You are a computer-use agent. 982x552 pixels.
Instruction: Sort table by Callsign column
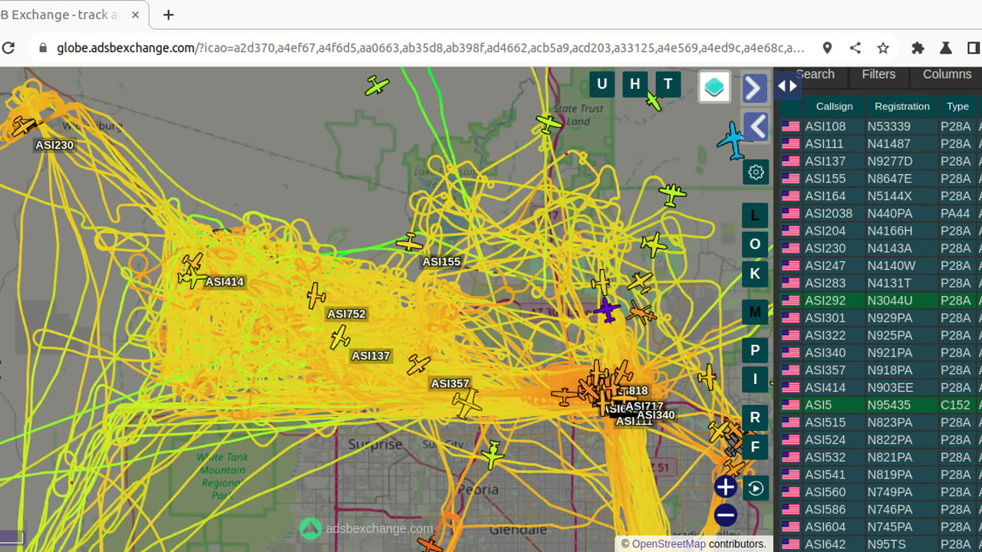(834, 107)
